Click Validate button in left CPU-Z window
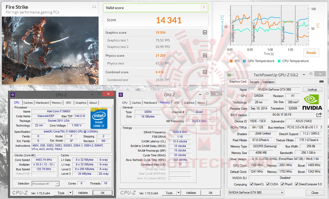Viewport: 329px width, 199px height. click(83, 193)
